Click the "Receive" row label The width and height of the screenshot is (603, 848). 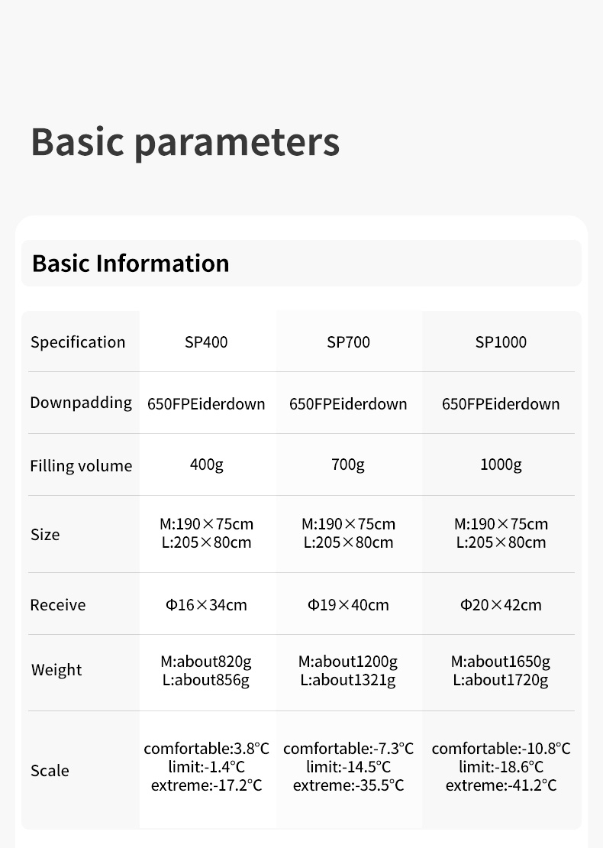tap(58, 605)
